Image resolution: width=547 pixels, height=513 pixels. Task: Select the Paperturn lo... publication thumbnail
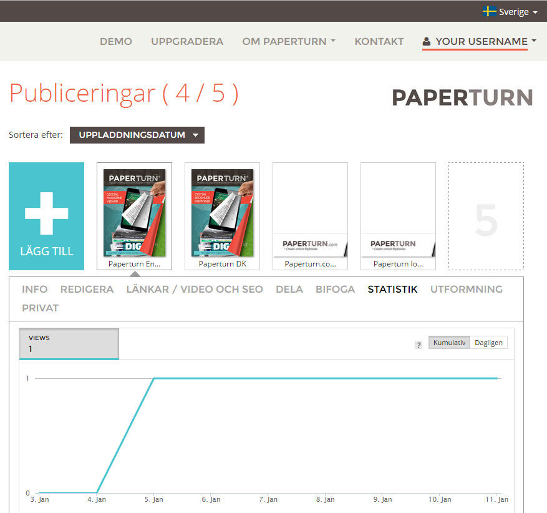tap(398, 216)
